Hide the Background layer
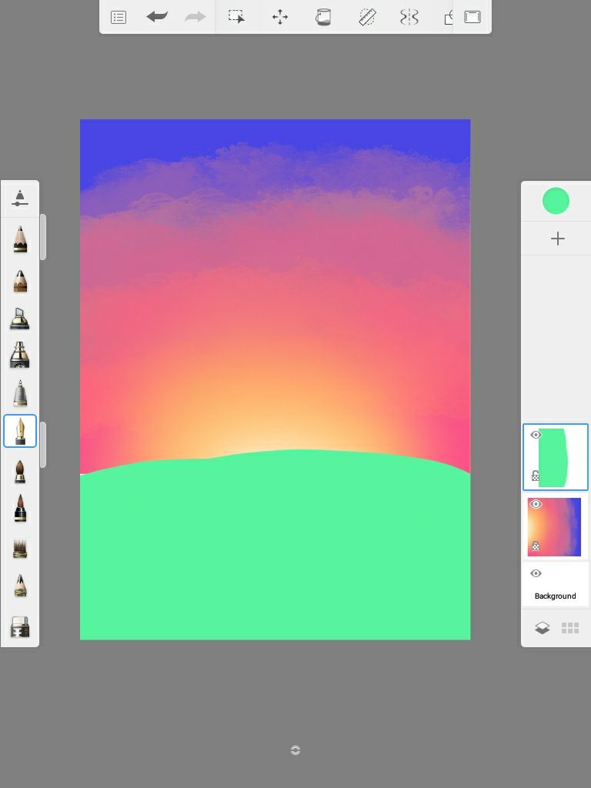The image size is (591, 788). coord(536,573)
